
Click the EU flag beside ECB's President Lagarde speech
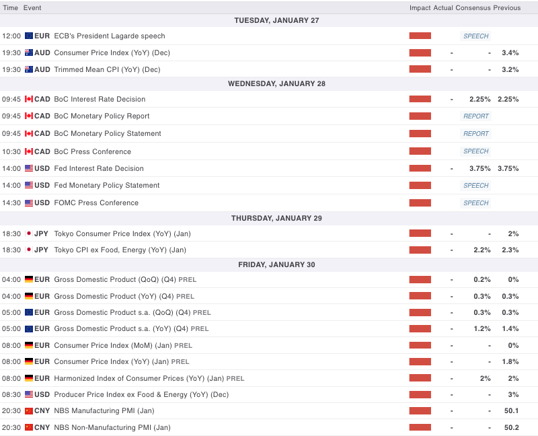pos(28,36)
